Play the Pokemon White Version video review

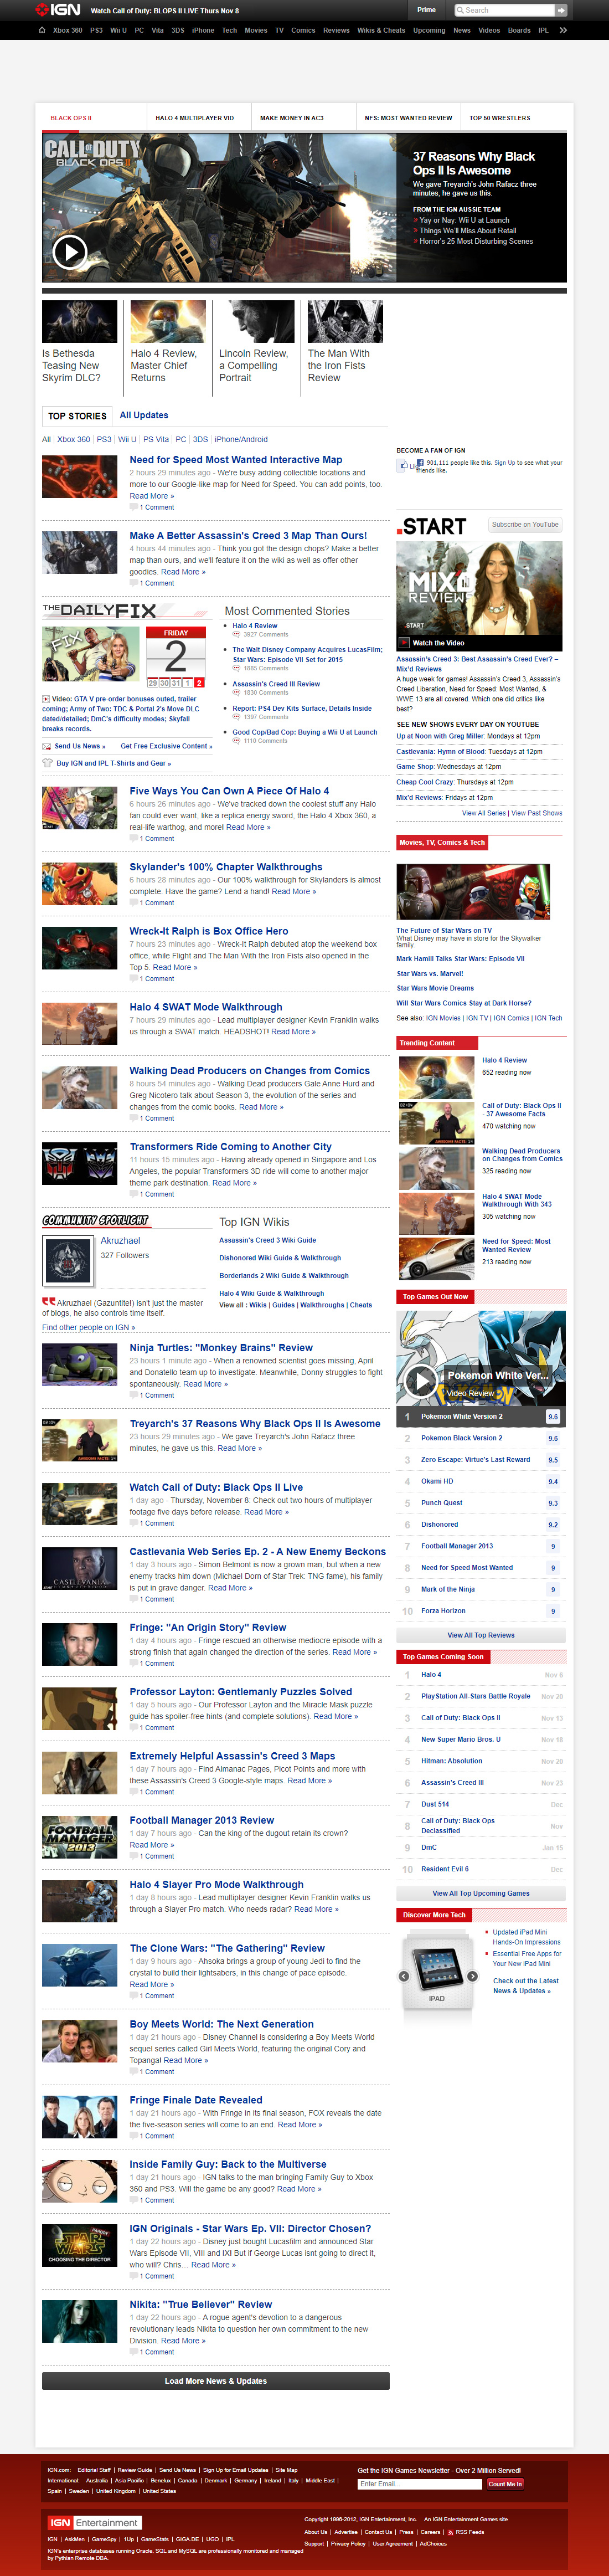point(420,1381)
